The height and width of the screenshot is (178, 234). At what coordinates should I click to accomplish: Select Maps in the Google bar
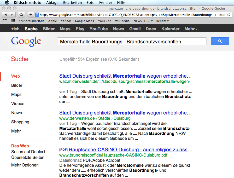[x=65, y=29]
